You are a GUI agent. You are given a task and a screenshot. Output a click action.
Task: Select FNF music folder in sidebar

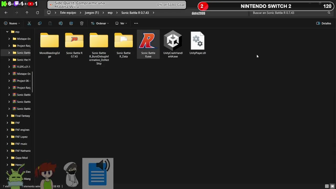tap(19, 144)
